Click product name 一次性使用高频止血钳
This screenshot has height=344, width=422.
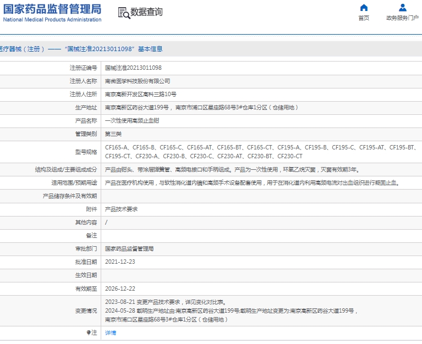tap(132, 121)
